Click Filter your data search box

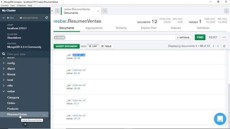28,54
